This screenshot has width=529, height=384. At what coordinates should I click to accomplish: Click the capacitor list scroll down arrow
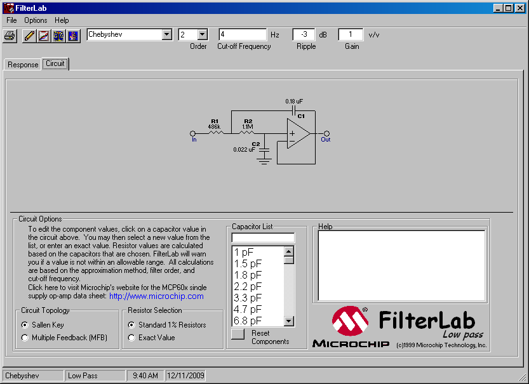point(289,321)
